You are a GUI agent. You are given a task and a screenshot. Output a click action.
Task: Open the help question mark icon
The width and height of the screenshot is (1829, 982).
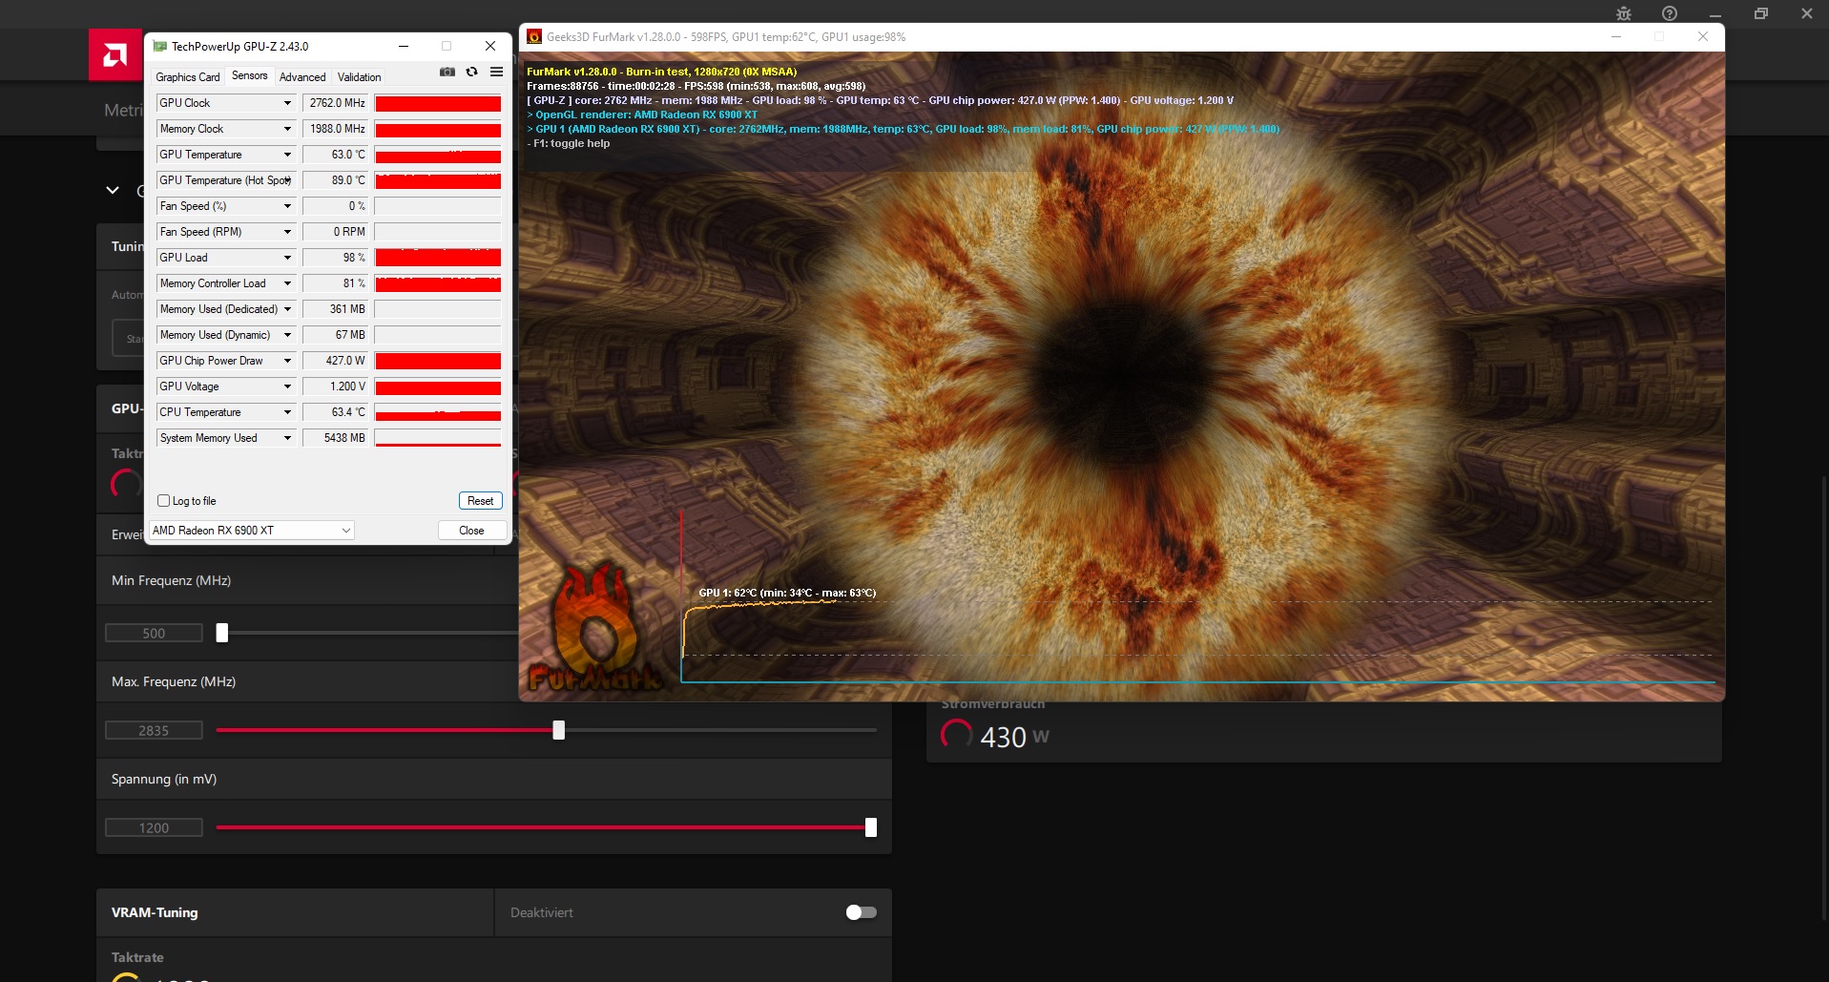(x=1669, y=13)
